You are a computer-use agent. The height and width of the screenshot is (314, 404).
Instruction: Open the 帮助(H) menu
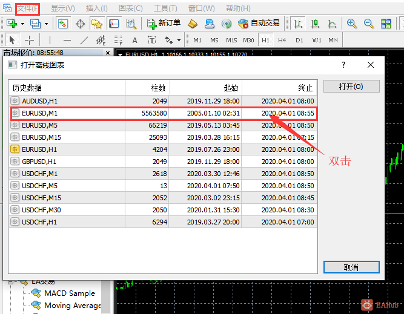coord(238,8)
